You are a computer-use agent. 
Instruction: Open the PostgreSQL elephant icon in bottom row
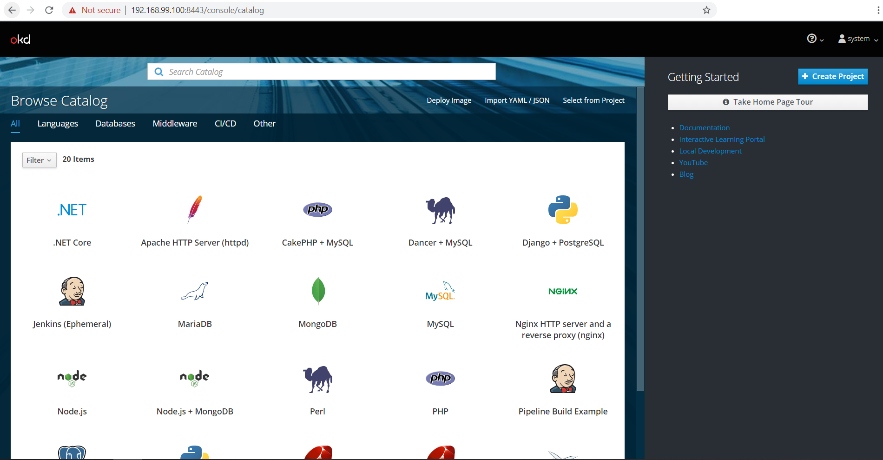click(72, 453)
